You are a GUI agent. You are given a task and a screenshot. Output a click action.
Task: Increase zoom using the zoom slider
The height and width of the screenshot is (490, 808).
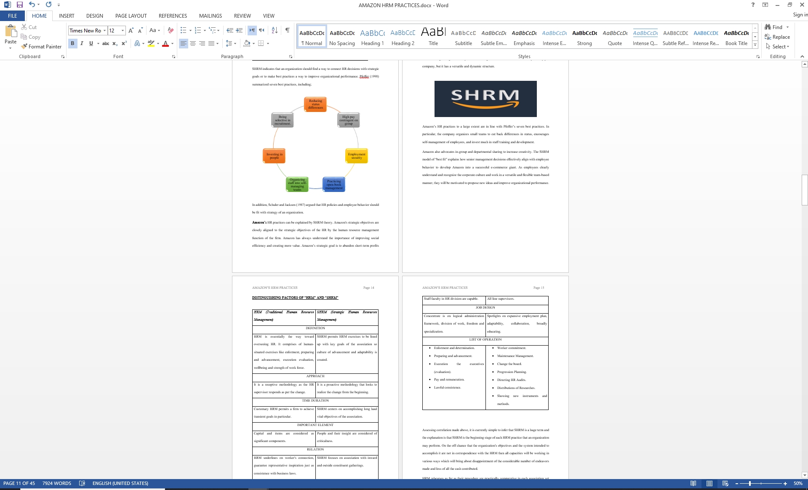[x=786, y=483]
